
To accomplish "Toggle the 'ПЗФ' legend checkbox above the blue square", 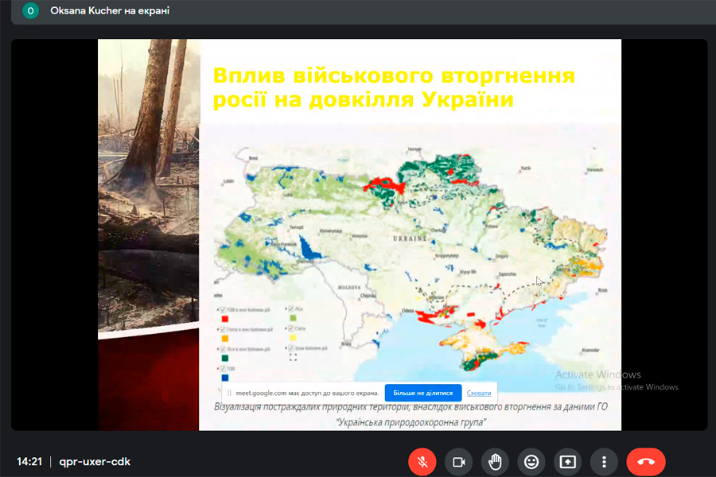I will point(223,368).
